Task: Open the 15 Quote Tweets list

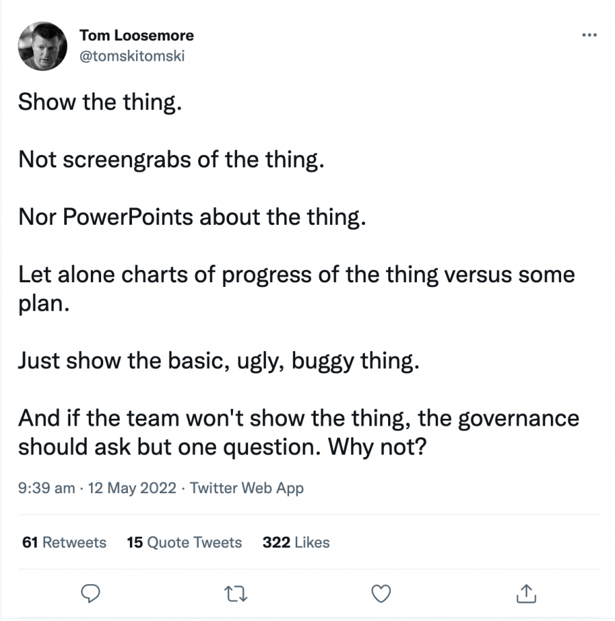Action: point(184,542)
